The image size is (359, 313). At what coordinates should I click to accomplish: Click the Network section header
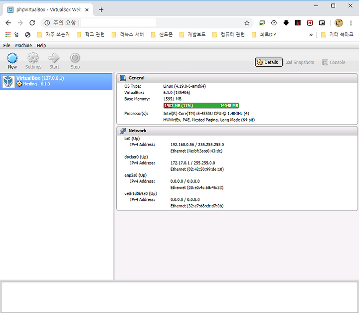[x=237, y=131]
